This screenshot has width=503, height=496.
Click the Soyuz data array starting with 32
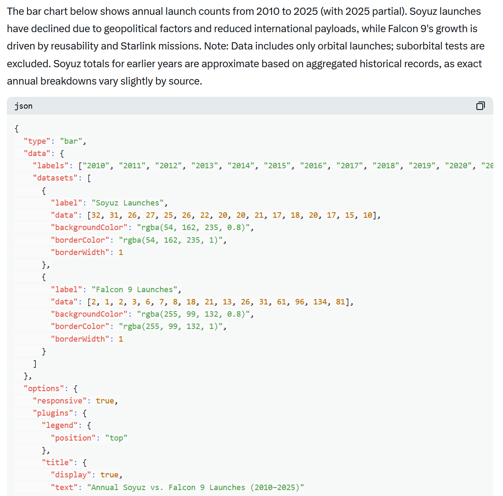point(232,215)
